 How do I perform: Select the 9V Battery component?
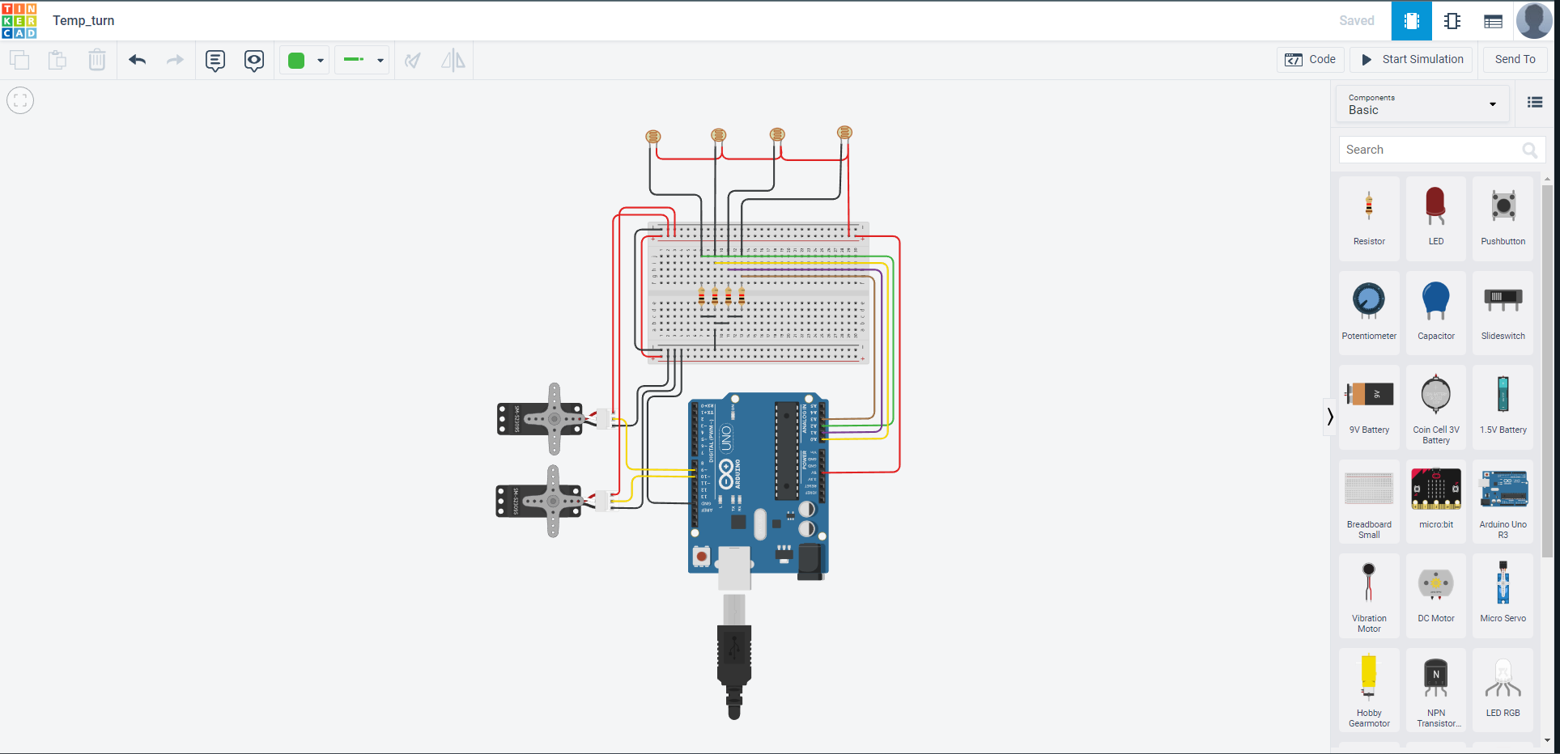(1369, 406)
